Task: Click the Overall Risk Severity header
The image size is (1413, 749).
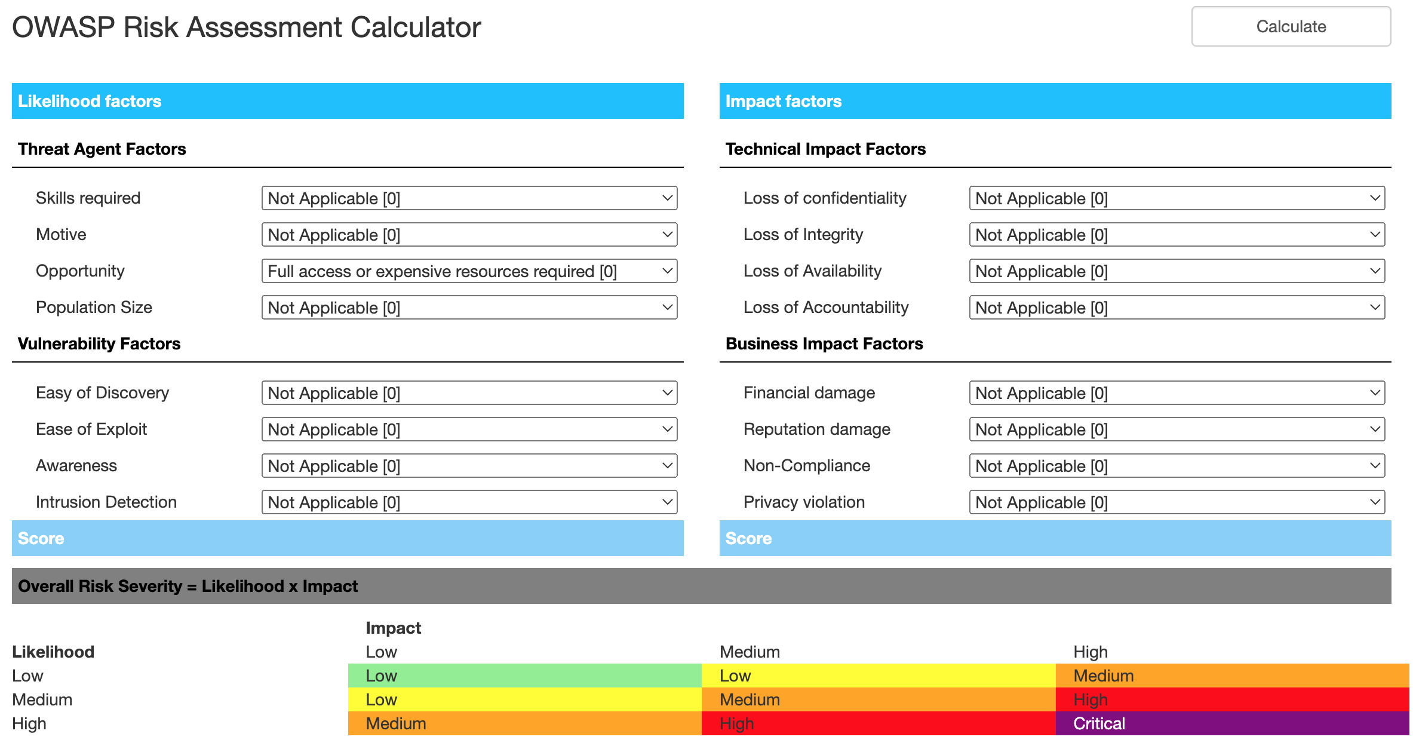Action: [702, 586]
